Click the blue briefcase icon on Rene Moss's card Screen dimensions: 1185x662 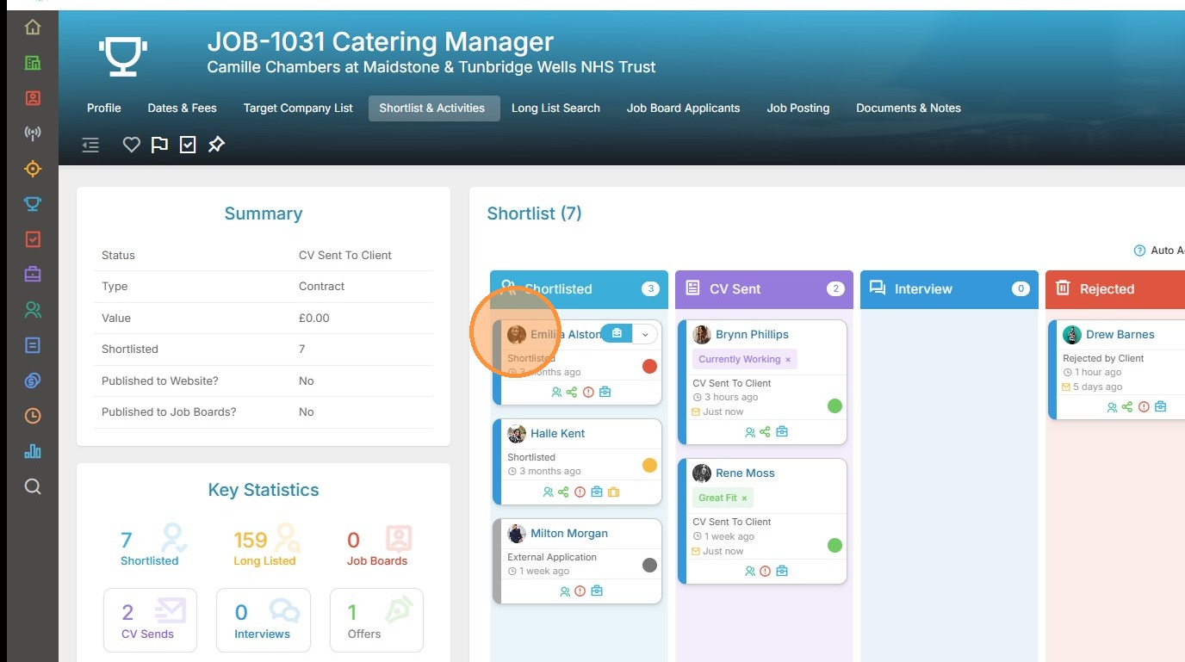click(782, 571)
